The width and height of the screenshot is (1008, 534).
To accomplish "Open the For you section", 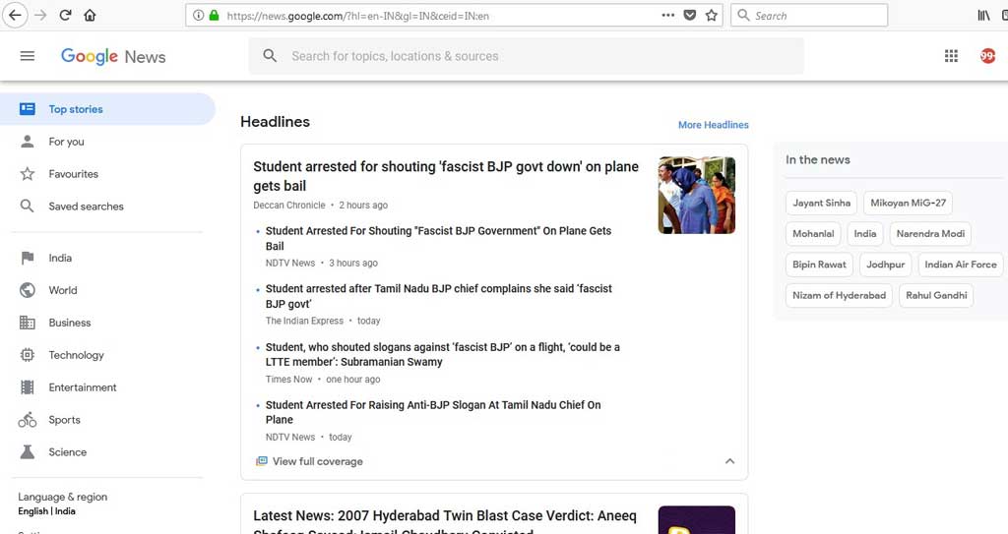I will click(x=66, y=142).
